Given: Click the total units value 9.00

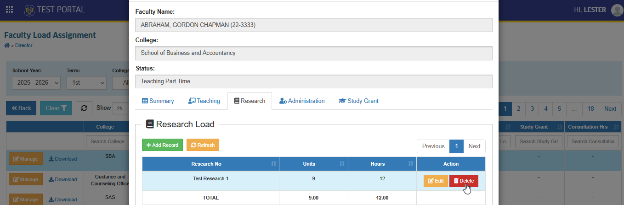Looking at the screenshot, I should click(x=313, y=198).
